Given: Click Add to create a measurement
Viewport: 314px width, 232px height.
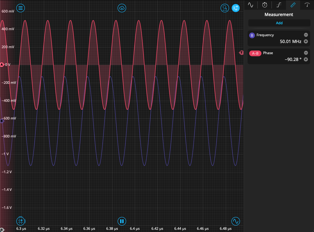Looking at the screenshot, I should click(279, 23).
